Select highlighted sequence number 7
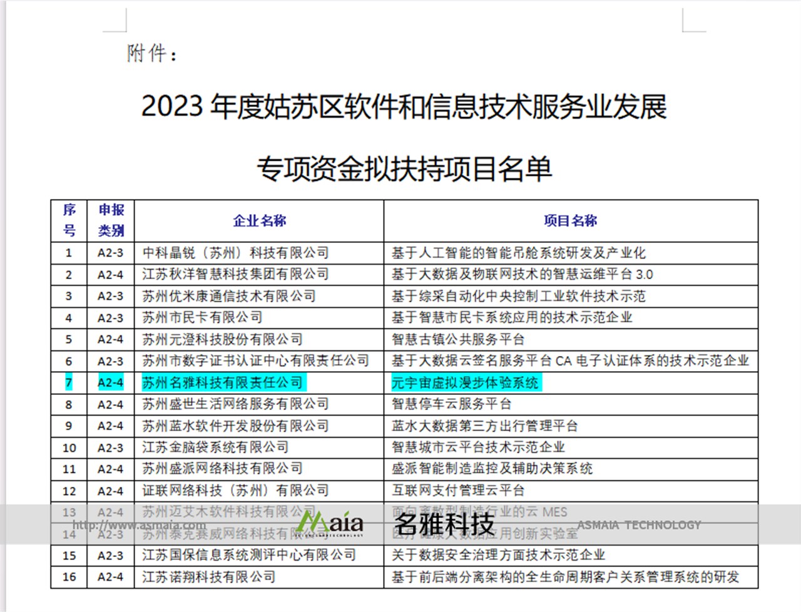The image size is (801, 612). pos(69,382)
